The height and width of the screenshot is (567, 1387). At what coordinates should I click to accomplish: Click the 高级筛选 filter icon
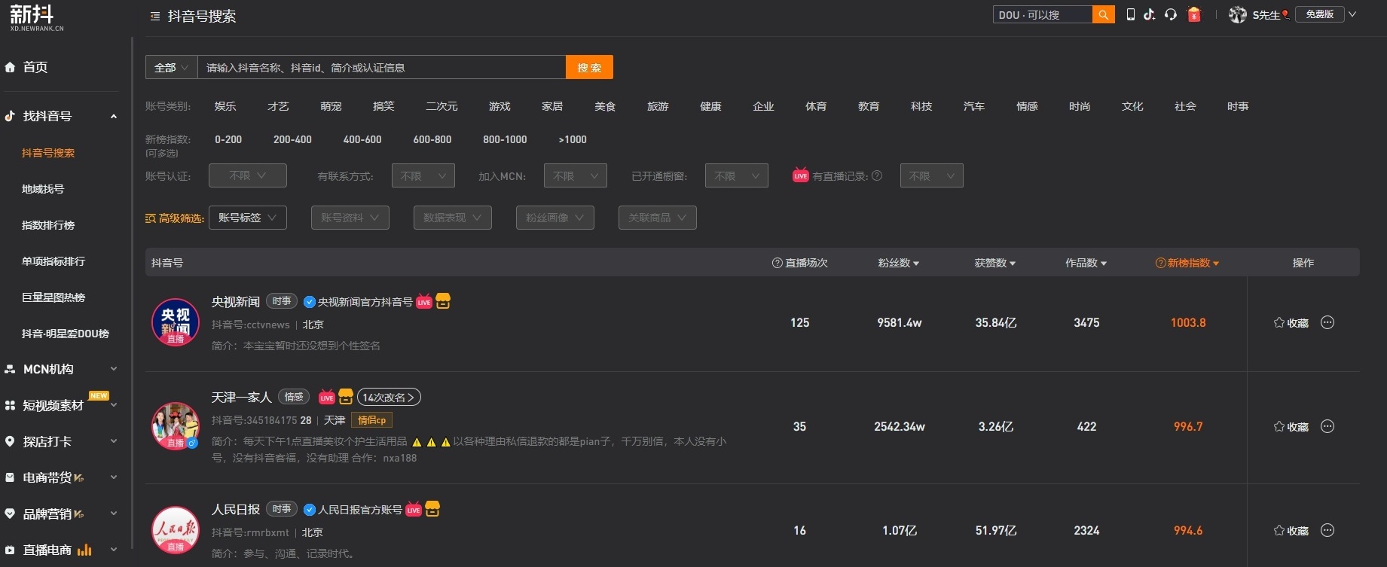coord(151,218)
